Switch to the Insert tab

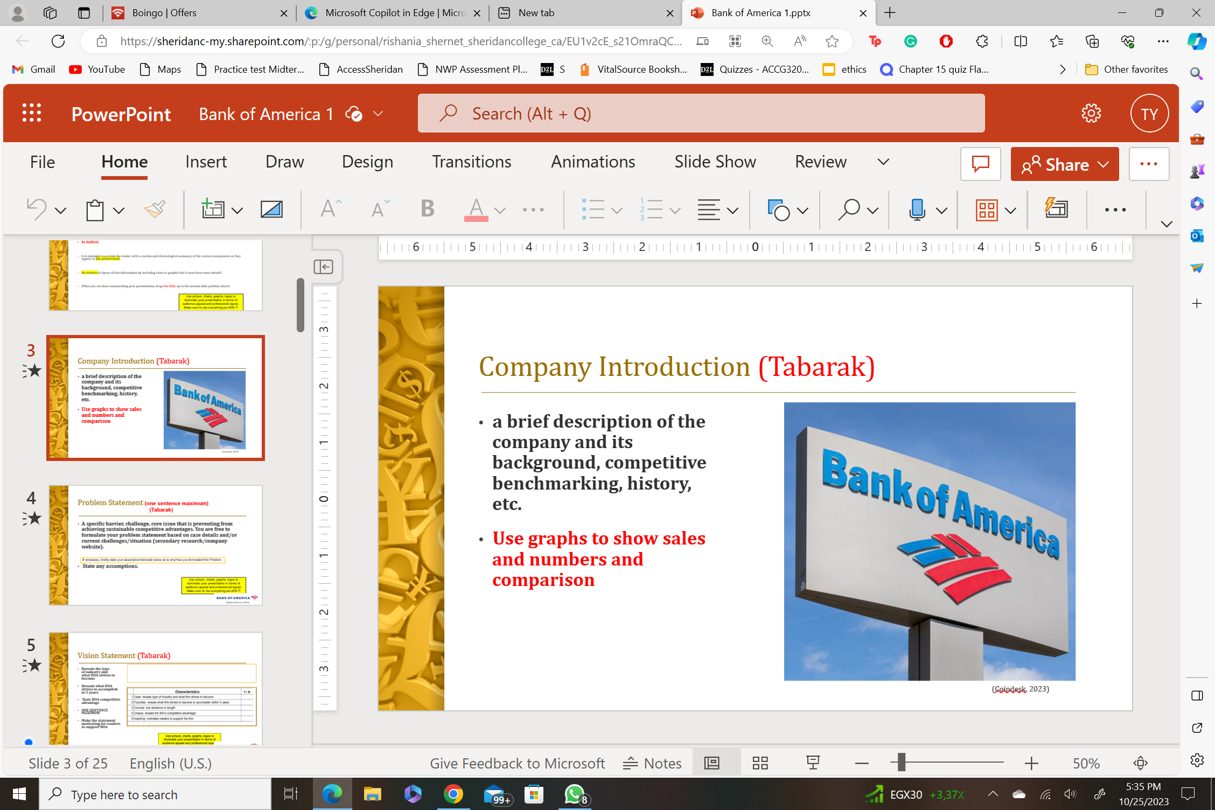(206, 162)
